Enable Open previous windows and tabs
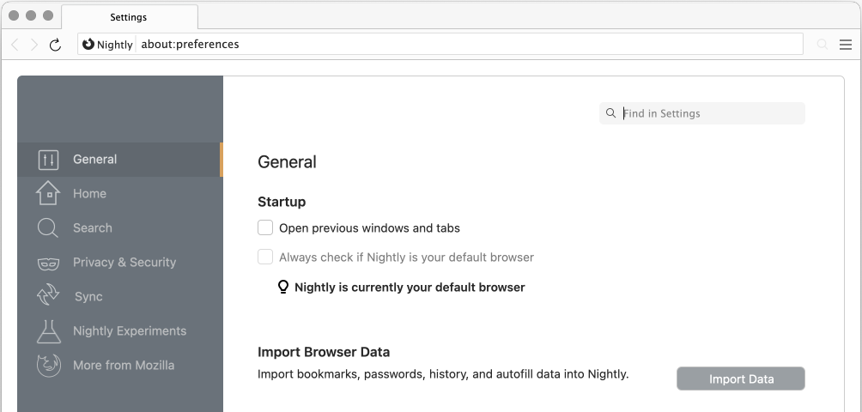Viewport: 862px width, 412px height. coord(265,227)
